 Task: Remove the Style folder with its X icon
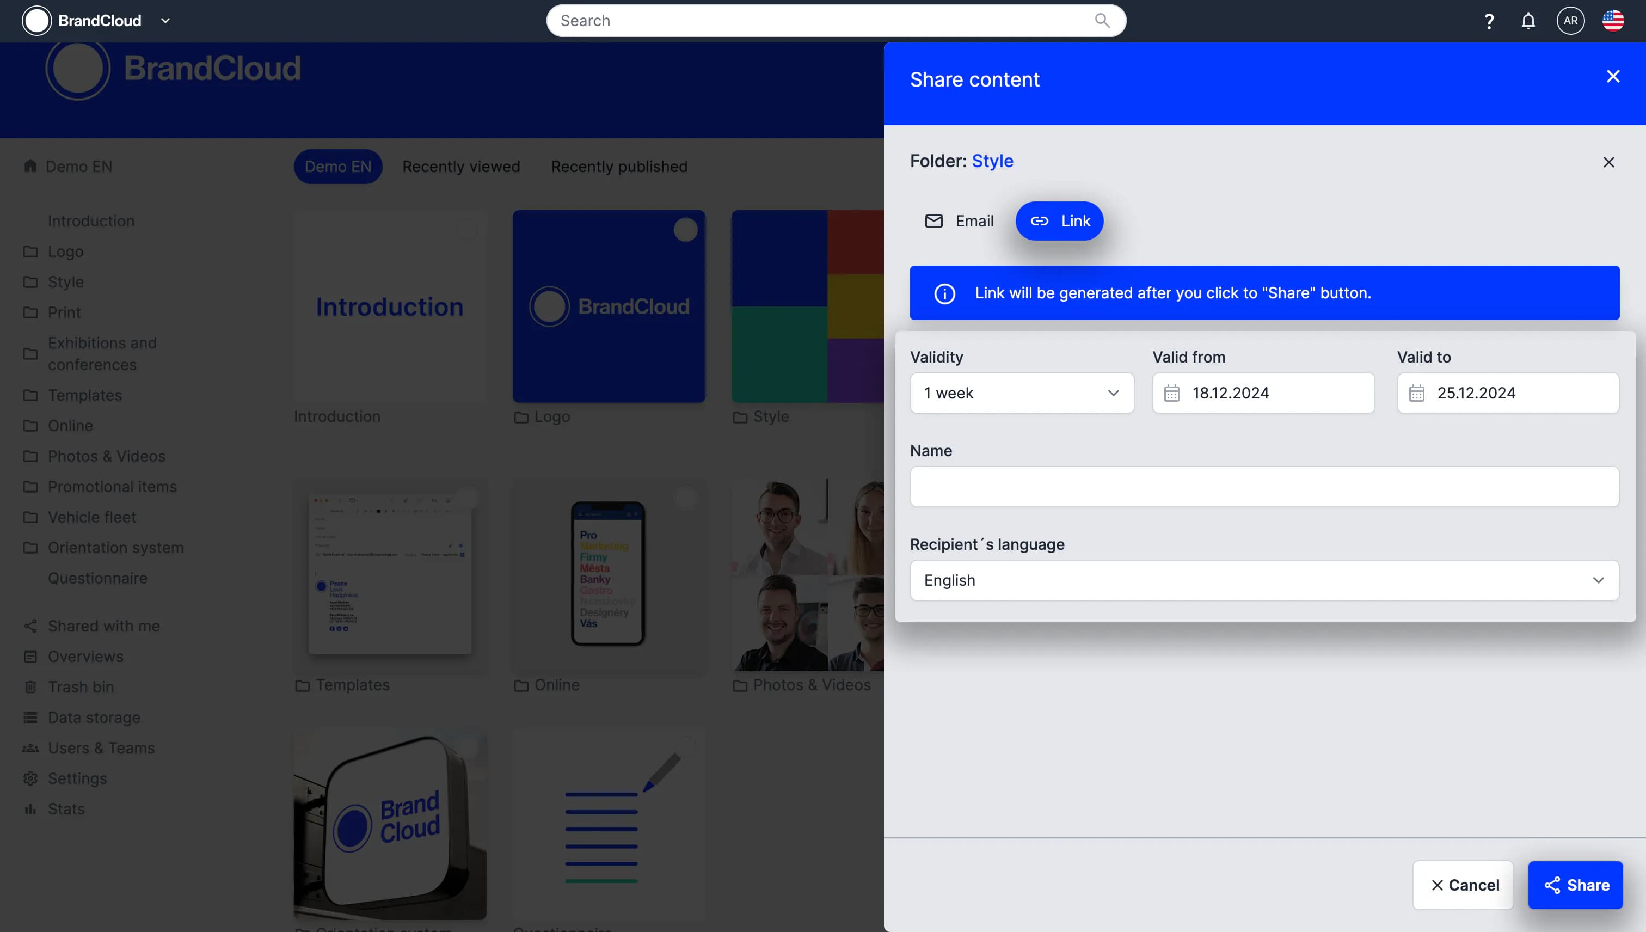[1608, 163]
